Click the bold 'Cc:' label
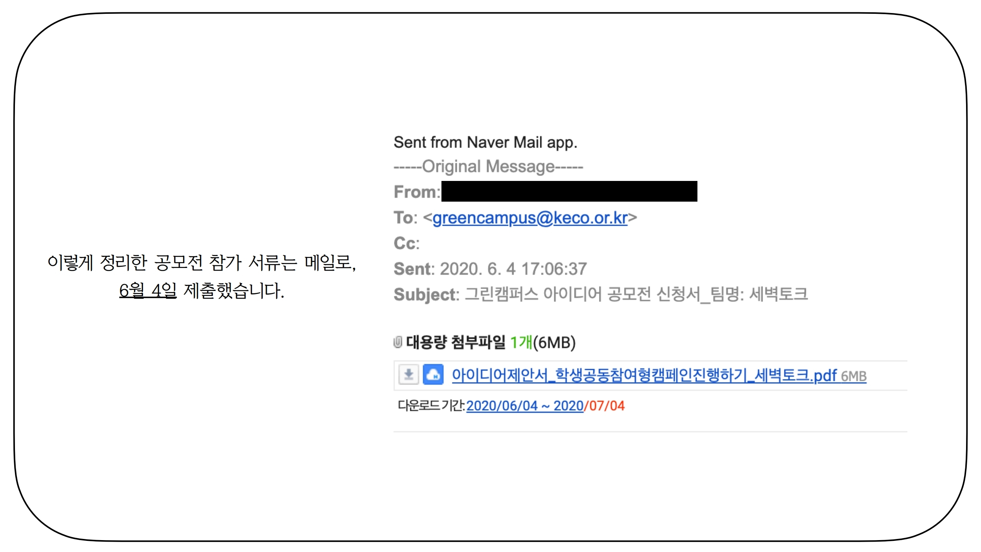This screenshot has width=981, height=552. coord(407,243)
